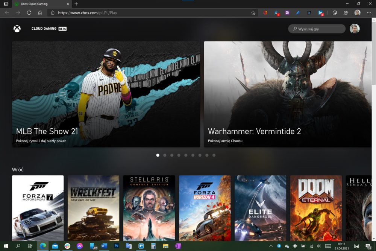The height and width of the screenshot is (251, 376).
Task: Select the ninth carousel dot
Action: [x=214, y=155]
